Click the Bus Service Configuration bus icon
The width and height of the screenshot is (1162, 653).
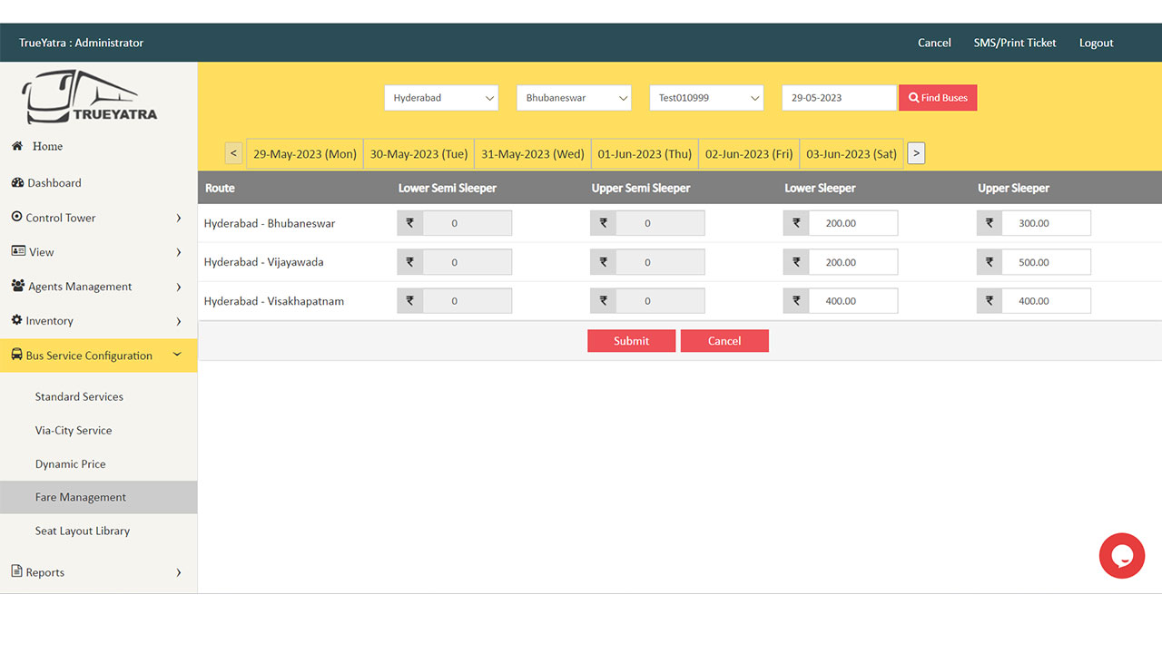click(x=17, y=356)
